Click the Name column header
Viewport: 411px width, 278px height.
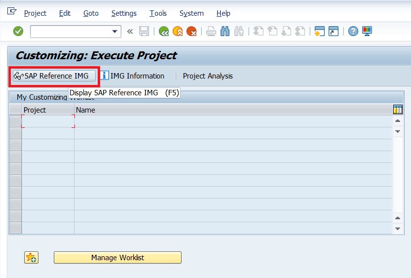(233, 110)
